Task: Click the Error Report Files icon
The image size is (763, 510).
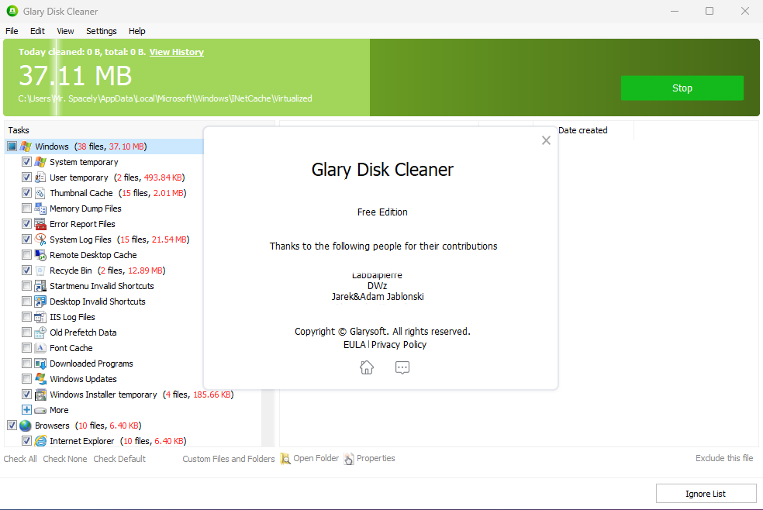Action: [x=40, y=224]
